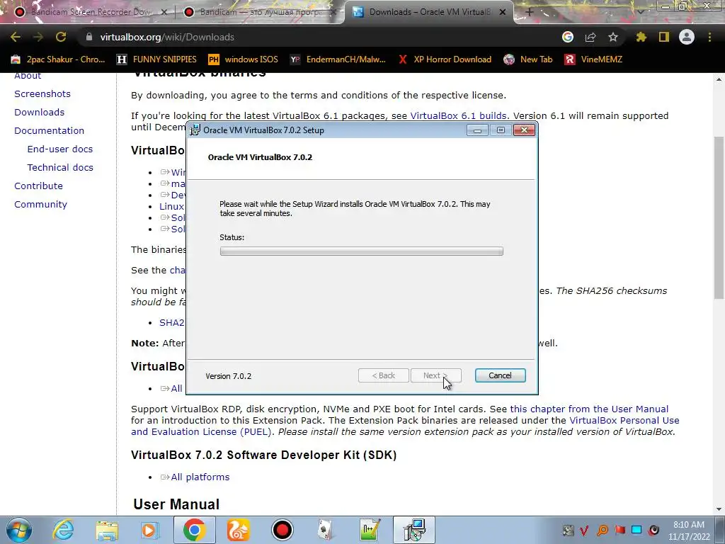The height and width of the screenshot is (544, 725).
Task: Cancel the VirtualBox 7.0.2 setup
Action: (x=501, y=375)
